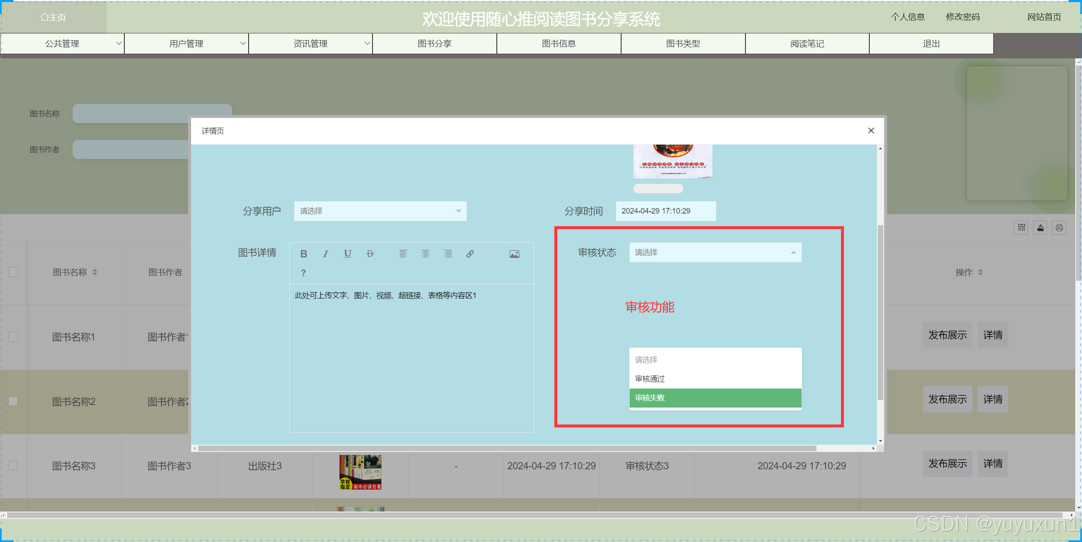Click 发布展示 for the 图书名称3 row
Image resolution: width=1082 pixels, height=542 pixels.
947,464
